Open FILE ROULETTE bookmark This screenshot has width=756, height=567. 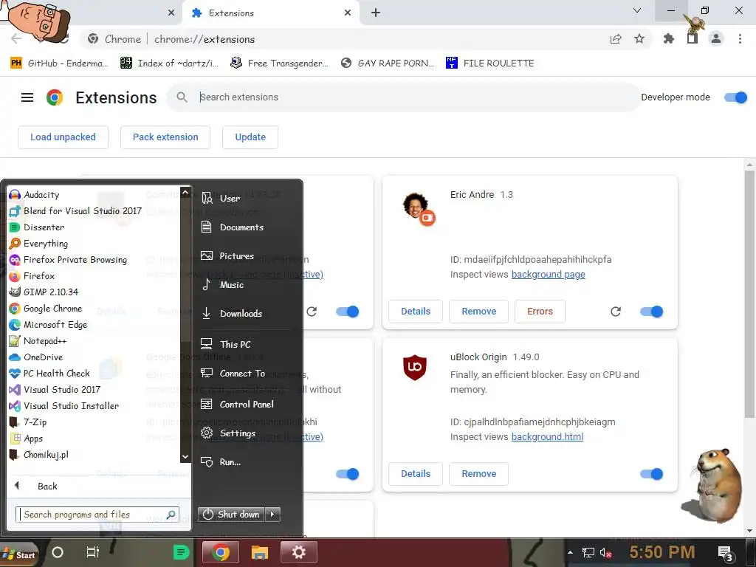tap(490, 63)
